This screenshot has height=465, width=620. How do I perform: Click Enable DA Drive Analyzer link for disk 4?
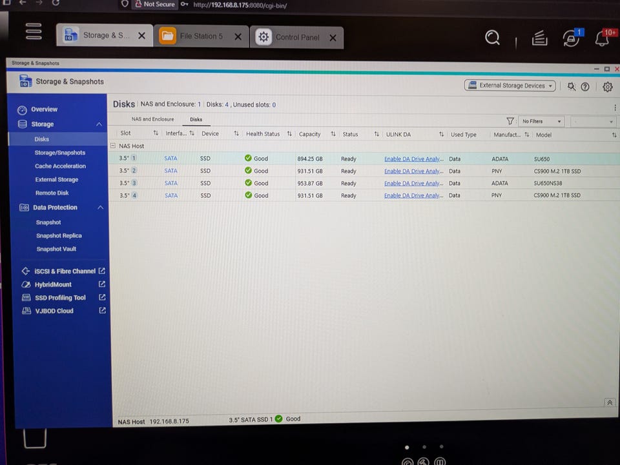[413, 195]
